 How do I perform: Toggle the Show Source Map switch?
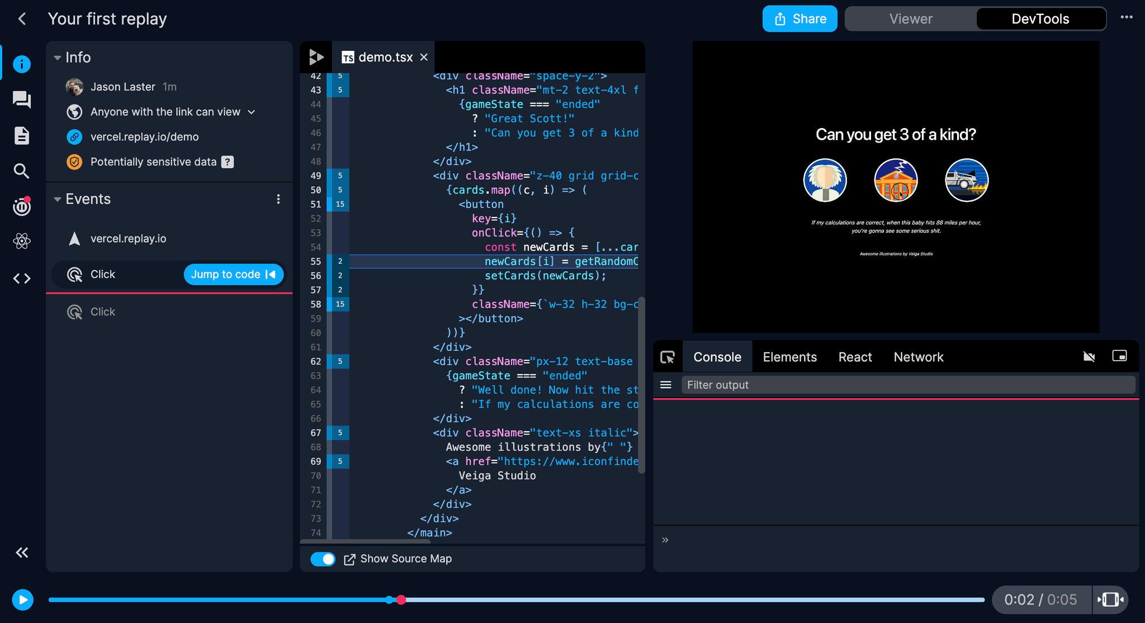point(321,559)
